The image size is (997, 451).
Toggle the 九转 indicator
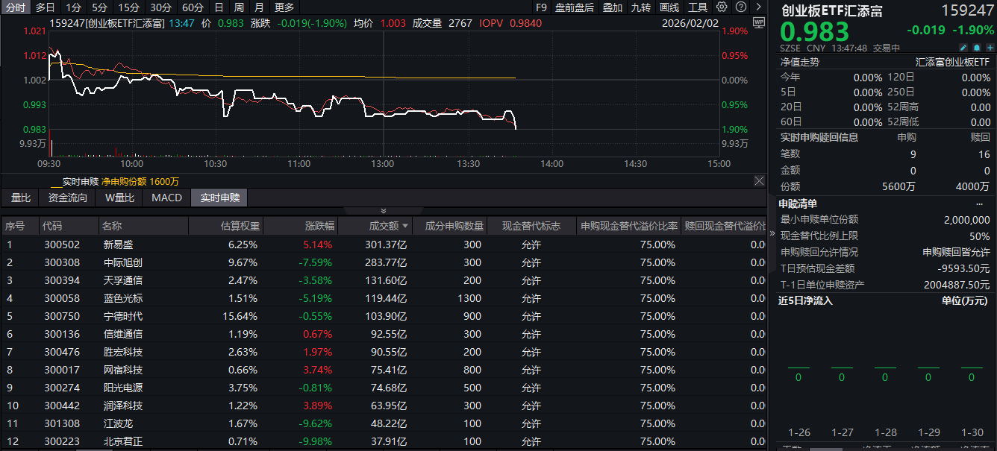[x=640, y=7]
